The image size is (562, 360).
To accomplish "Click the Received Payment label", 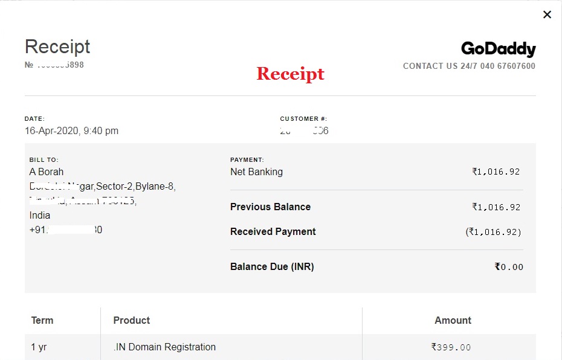I will point(273,231).
